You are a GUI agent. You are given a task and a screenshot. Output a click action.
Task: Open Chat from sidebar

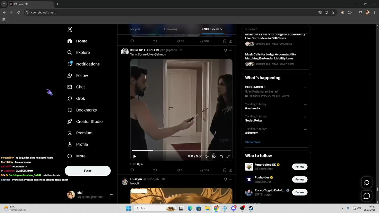tap(76, 87)
